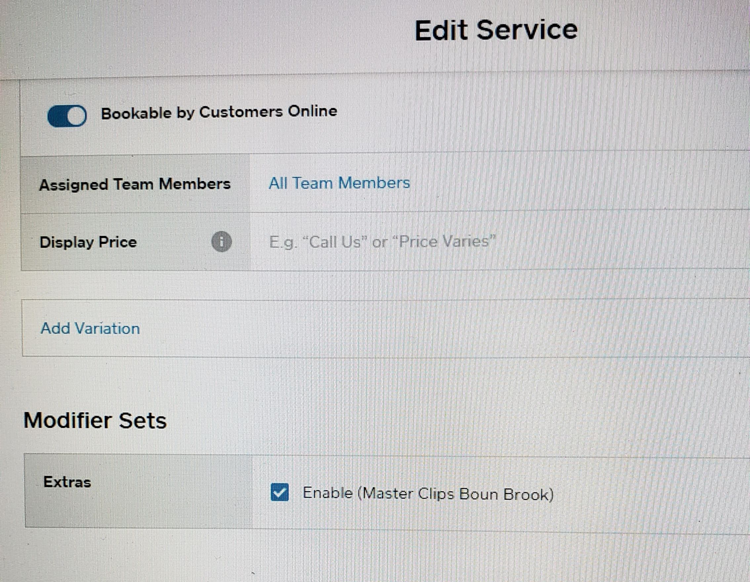
Task: Click the Enable (Master Clips Boun Brook) label
Action: click(428, 494)
